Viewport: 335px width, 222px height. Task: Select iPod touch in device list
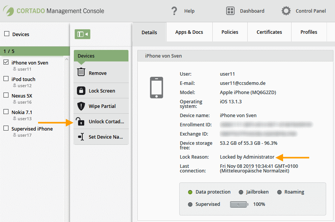(x=23, y=80)
